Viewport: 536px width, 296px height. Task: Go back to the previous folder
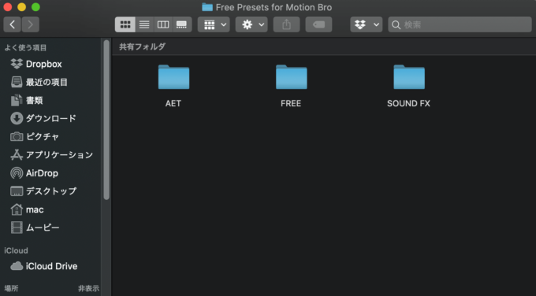click(13, 24)
